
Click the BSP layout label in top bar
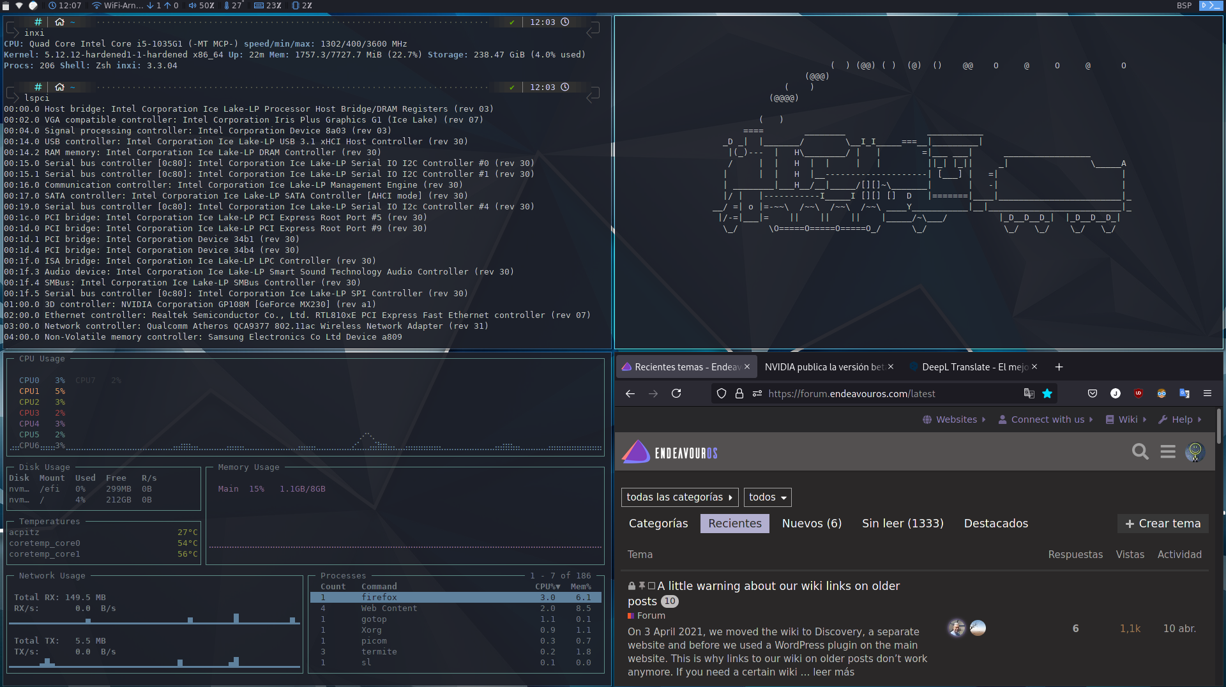click(1184, 5)
